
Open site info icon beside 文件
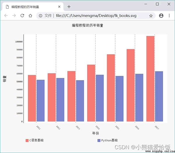41,16
